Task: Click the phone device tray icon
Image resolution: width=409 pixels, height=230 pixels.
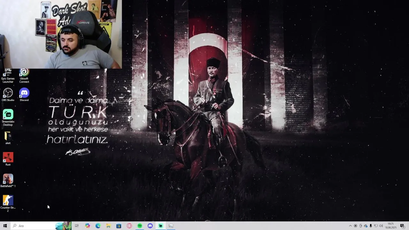Action: tap(371, 226)
